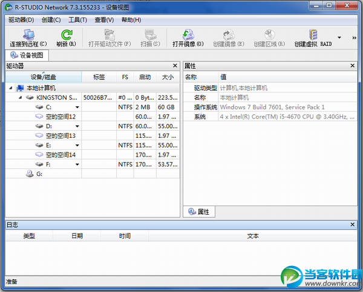Sort by 启动 column header

(145, 77)
